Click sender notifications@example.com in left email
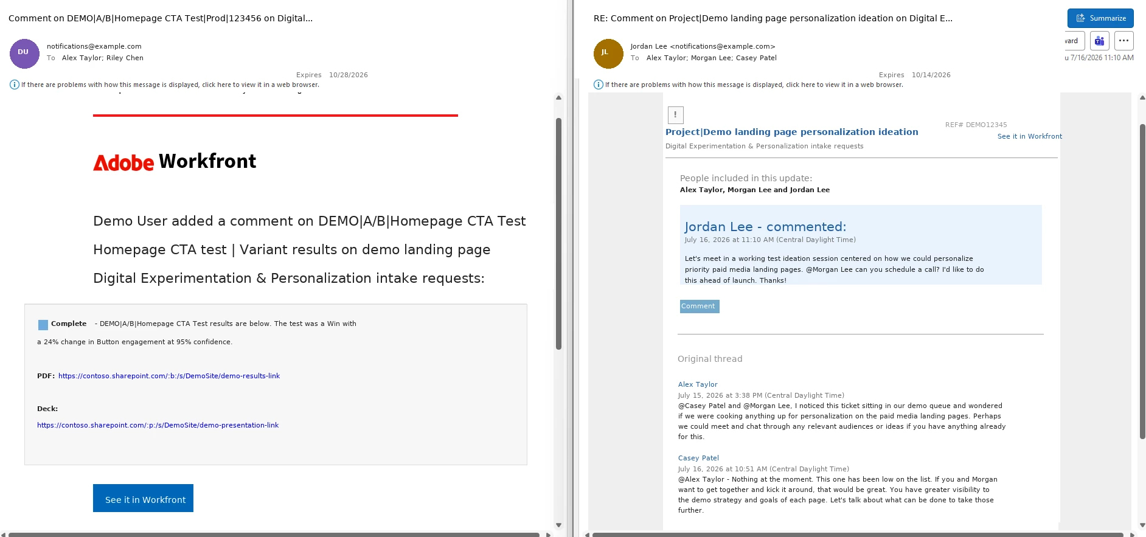The height and width of the screenshot is (537, 1146). point(94,46)
